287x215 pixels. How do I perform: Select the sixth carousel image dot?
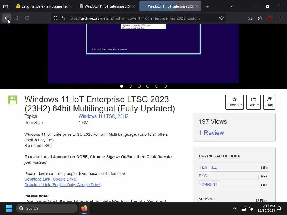(165, 86)
